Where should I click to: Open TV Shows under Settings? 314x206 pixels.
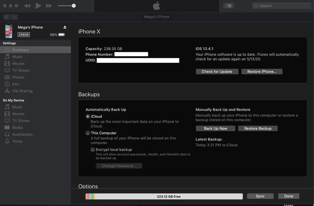[x=35, y=70]
